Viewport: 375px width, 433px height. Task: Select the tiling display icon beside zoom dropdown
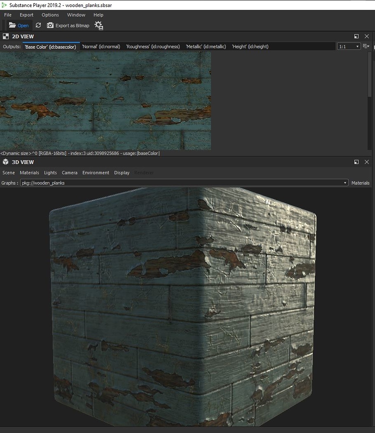coord(365,46)
